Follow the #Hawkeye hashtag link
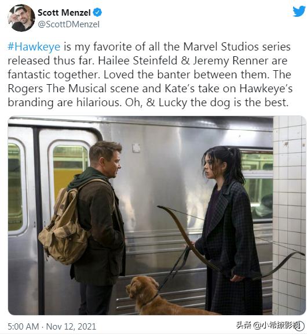The image size is (307, 336). [x=34, y=46]
